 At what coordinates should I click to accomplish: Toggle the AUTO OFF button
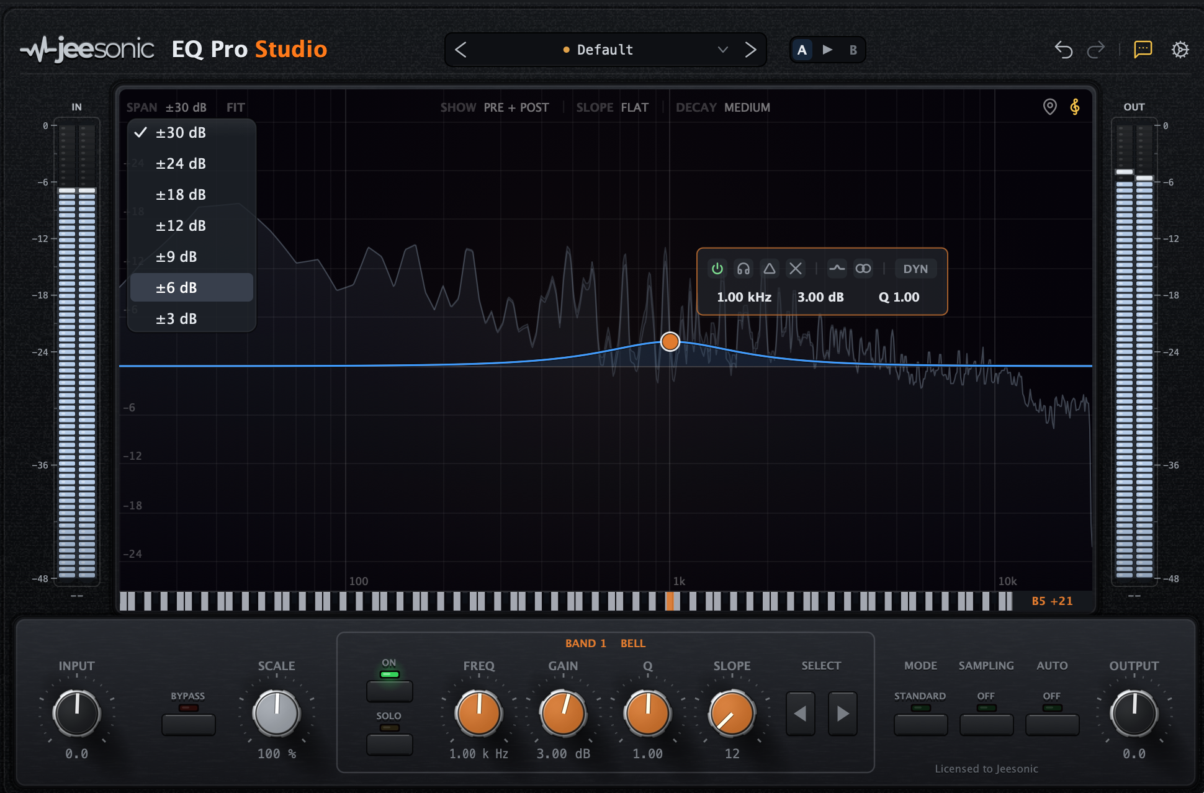(x=1052, y=724)
